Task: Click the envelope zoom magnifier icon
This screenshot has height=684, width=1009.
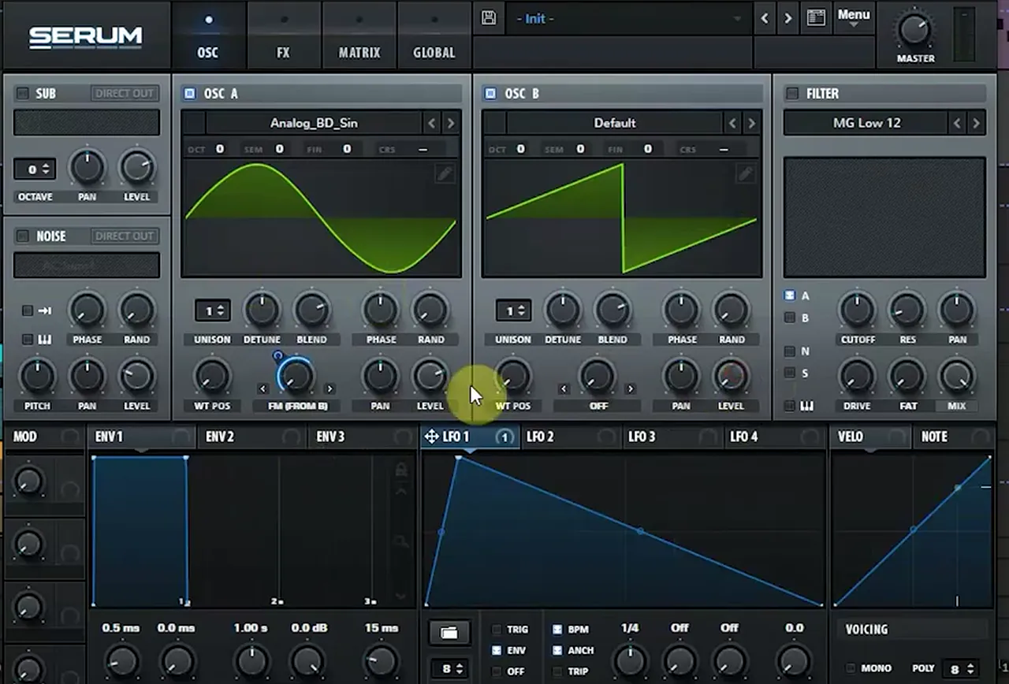Action: point(401,541)
